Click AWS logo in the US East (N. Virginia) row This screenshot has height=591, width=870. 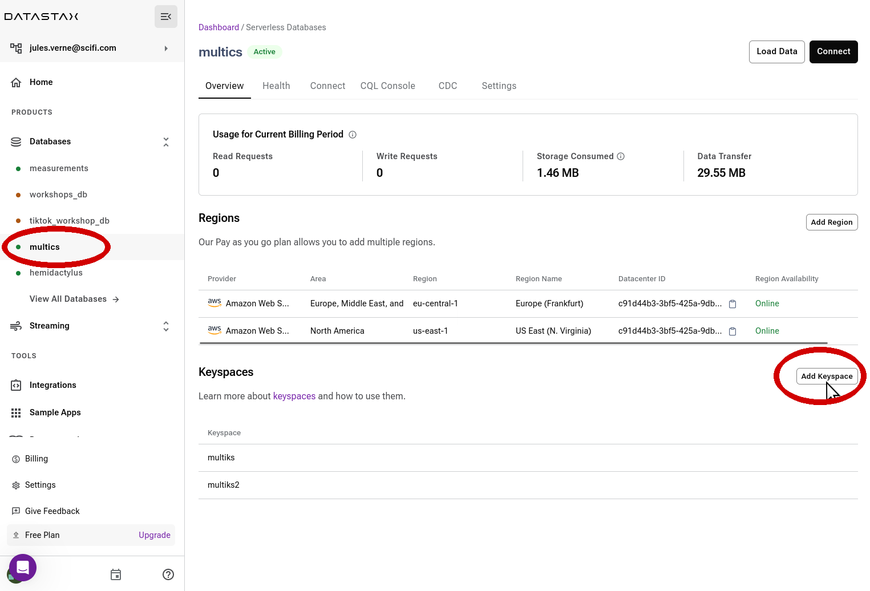[x=215, y=330]
